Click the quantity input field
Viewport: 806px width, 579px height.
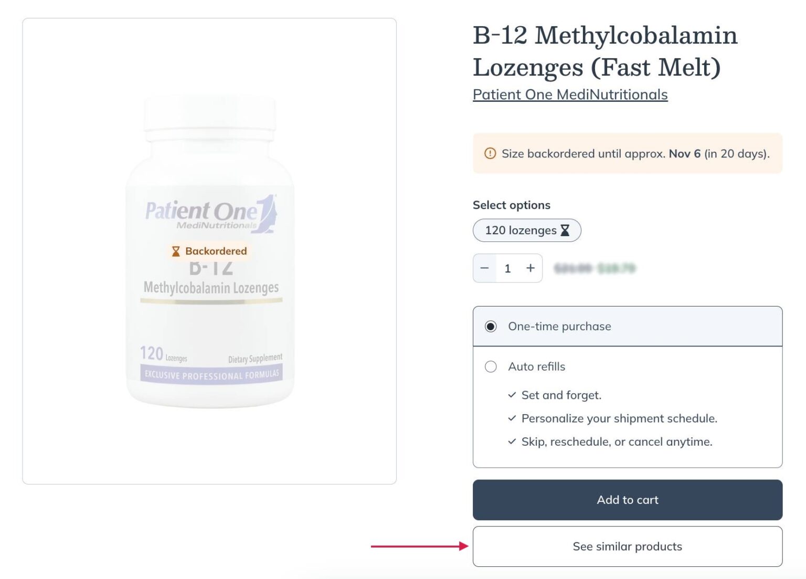(x=507, y=268)
